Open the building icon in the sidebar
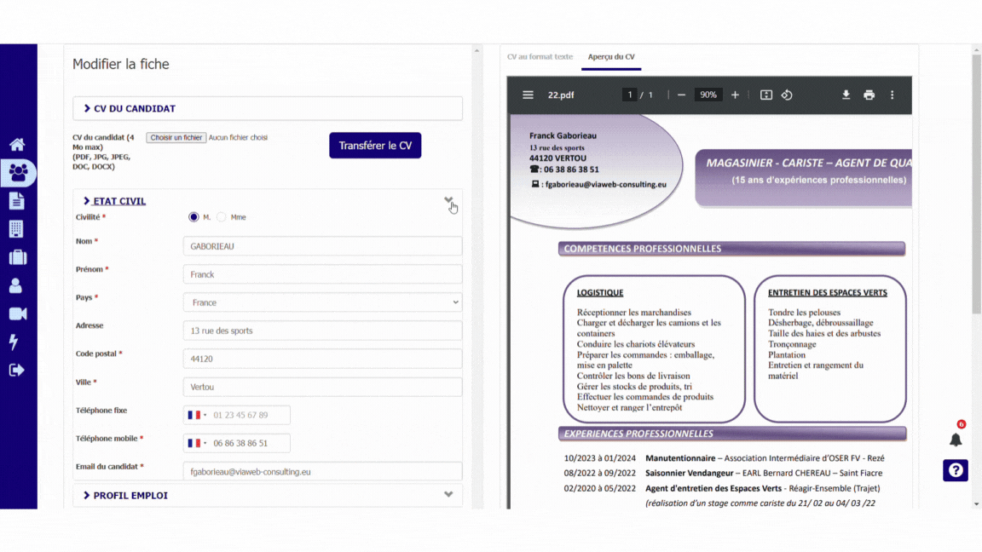 (x=16, y=229)
